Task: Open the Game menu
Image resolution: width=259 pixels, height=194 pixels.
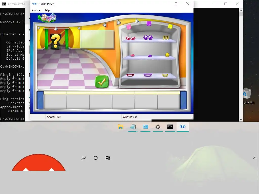Action: [x=36, y=10]
